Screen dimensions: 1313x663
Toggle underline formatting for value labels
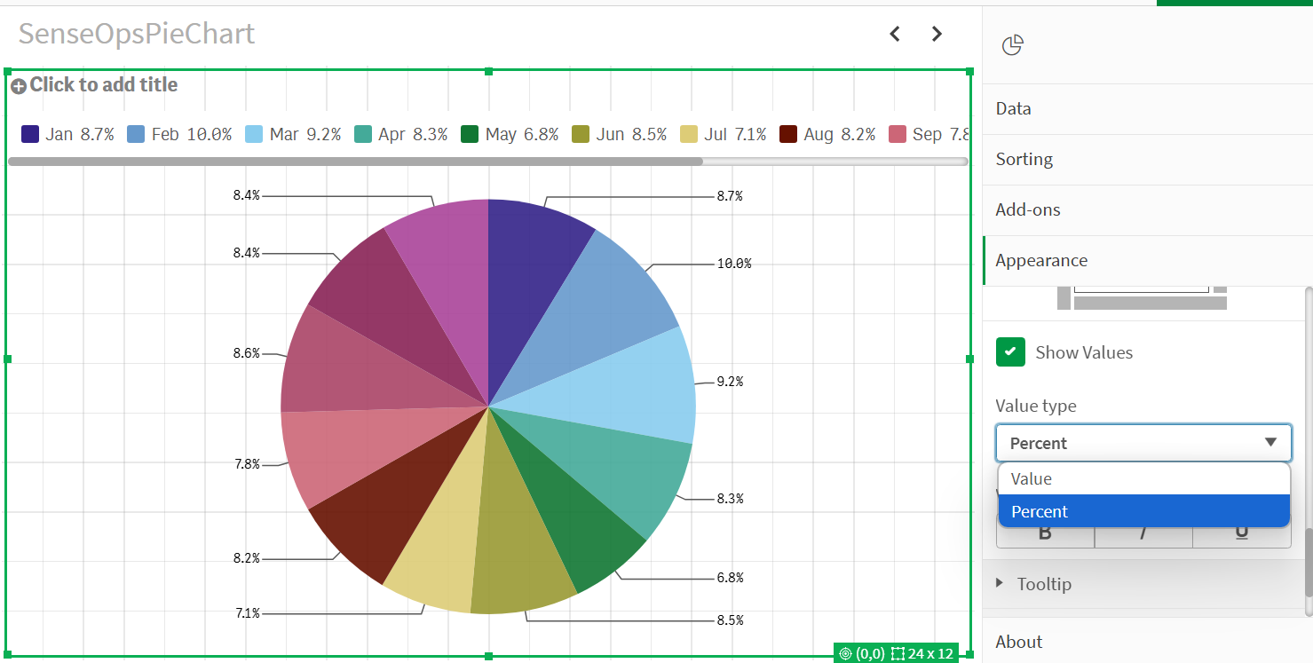1241,533
